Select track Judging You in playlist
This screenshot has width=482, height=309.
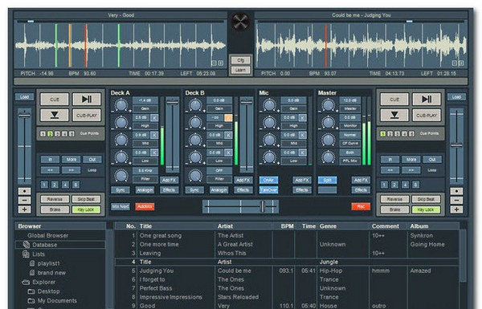coord(157,270)
